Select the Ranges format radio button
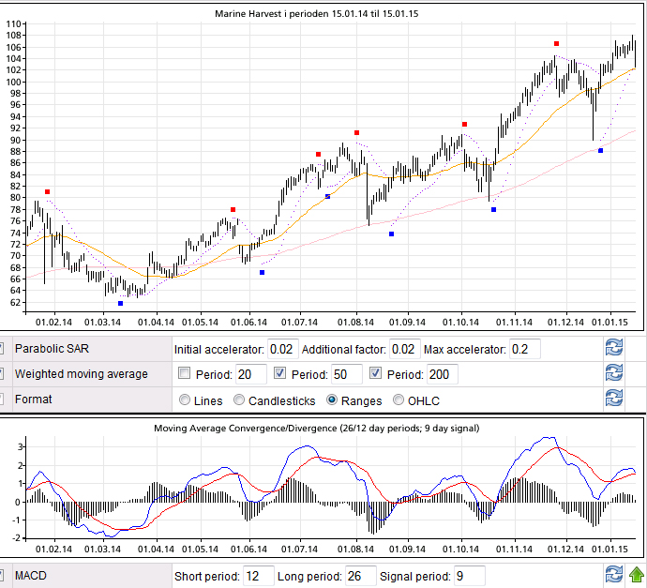 click(332, 400)
